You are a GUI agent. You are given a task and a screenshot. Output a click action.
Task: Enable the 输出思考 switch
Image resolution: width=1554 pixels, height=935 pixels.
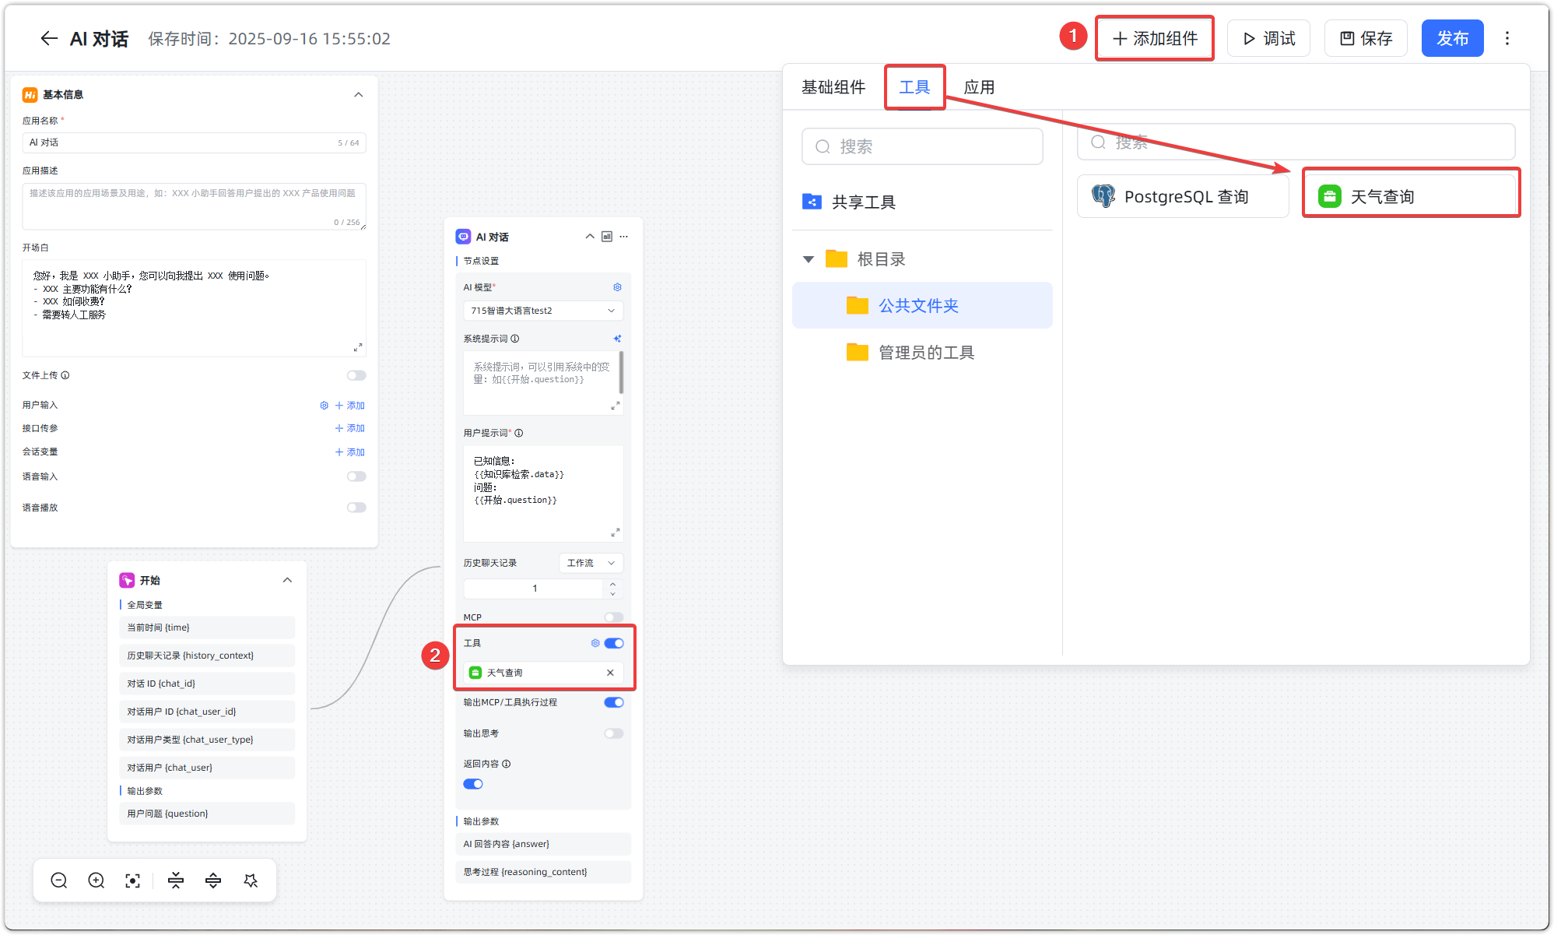(614, 733)
